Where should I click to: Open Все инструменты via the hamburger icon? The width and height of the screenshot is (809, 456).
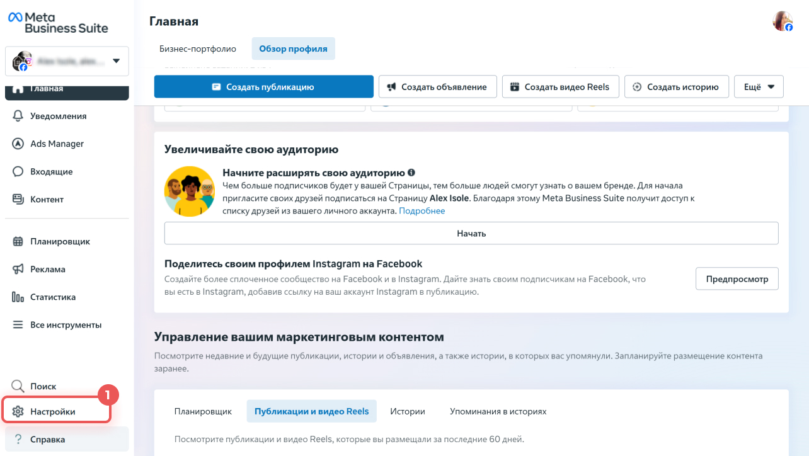click(18, 325)
